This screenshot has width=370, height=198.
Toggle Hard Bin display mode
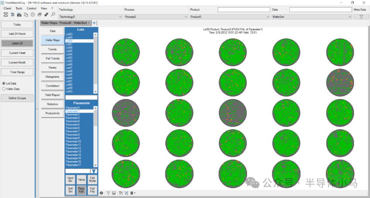tap(70, 180)
